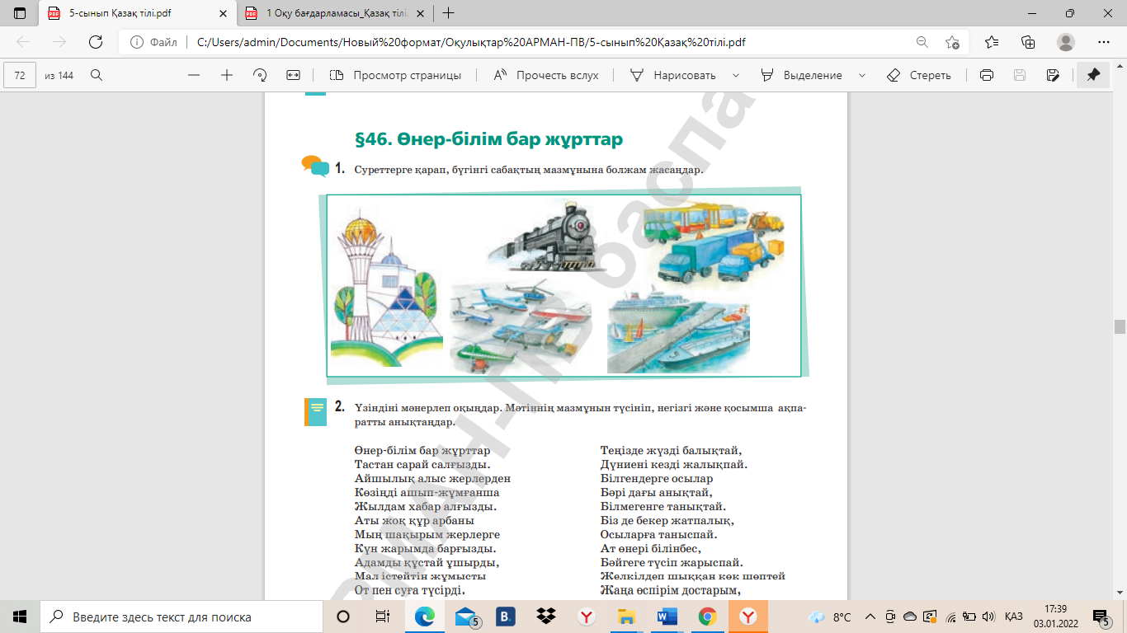The image size is (1127, 633).
Task: Switch to the Оқу бағдарламасы tab
Action: (337, 13)
